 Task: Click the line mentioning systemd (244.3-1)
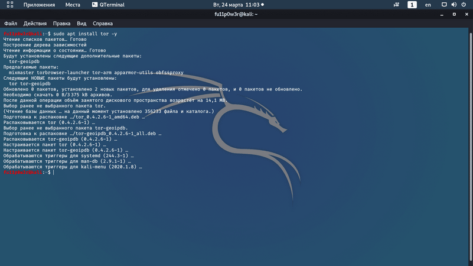pyautogui.click(x=68, y=156)
